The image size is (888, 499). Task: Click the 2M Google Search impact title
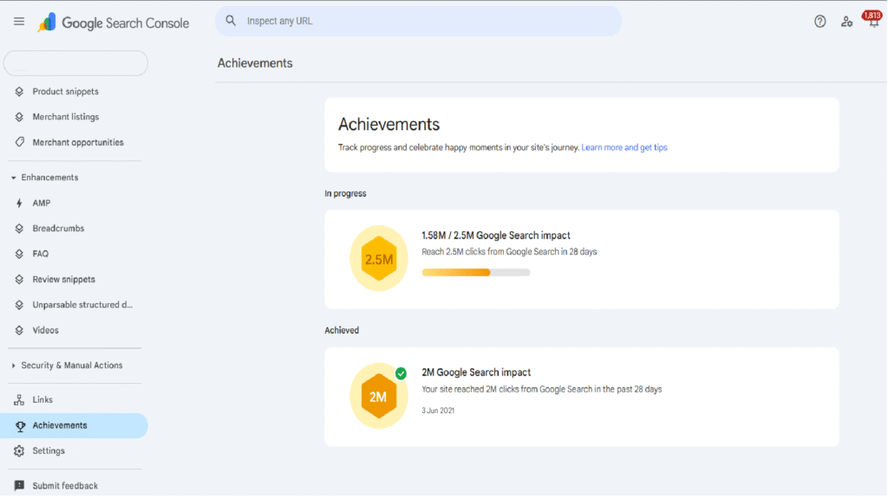[476, 373]
